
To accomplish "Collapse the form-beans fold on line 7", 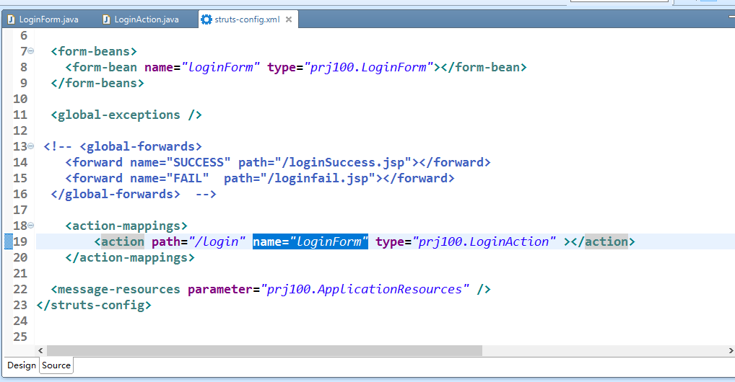I will point(31,50).
